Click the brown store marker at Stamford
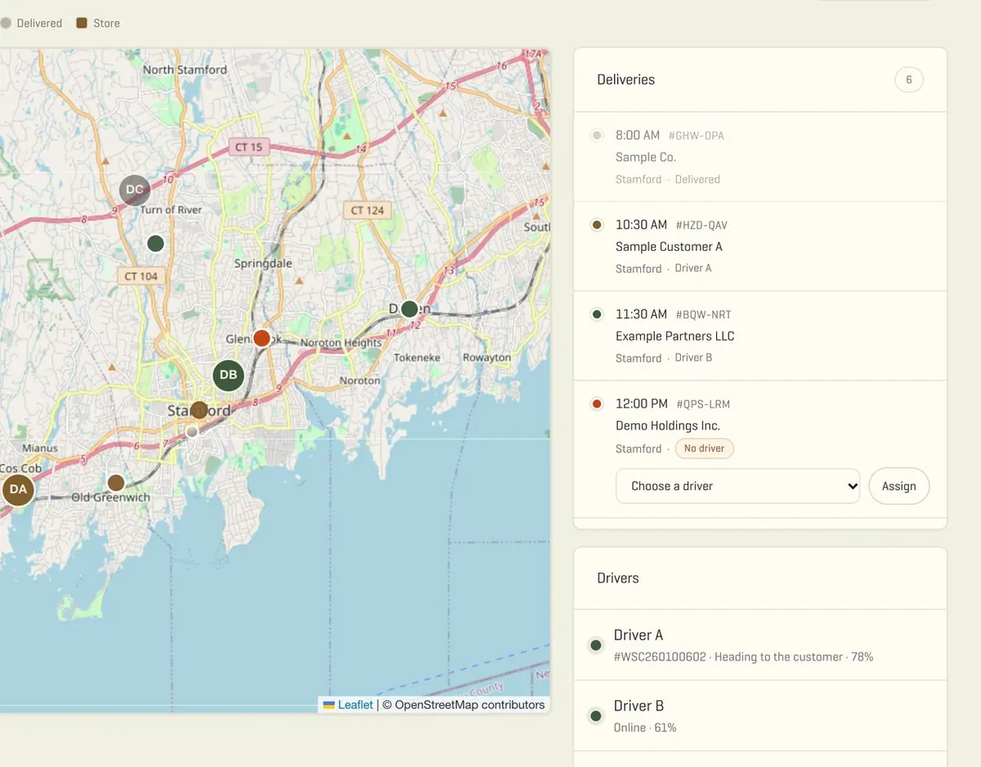 [x=199, y=410]
